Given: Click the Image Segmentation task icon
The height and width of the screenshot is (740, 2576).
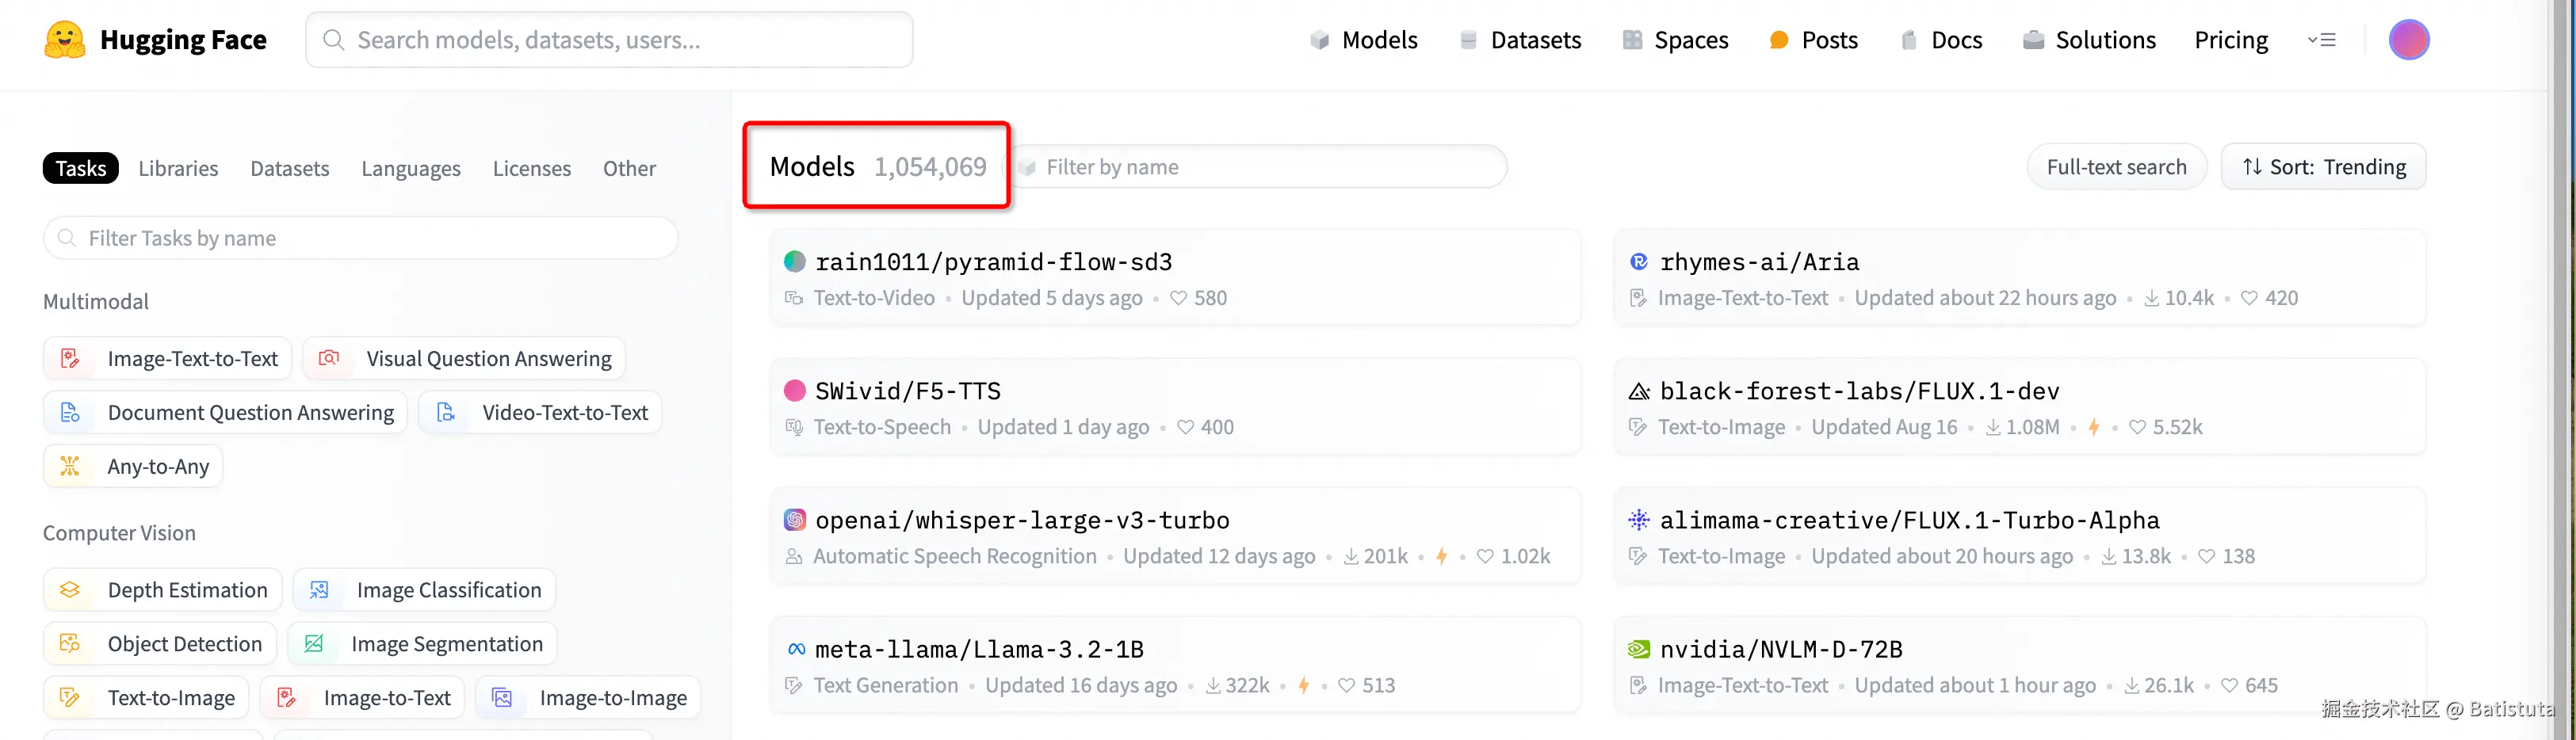Looking at the screenshot, I should (x=314, y=645).
